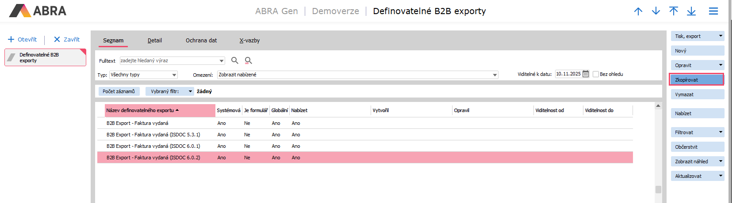Screen dimensions: 732x203
Task: Open the X-vazby tab
Action: 249,40
